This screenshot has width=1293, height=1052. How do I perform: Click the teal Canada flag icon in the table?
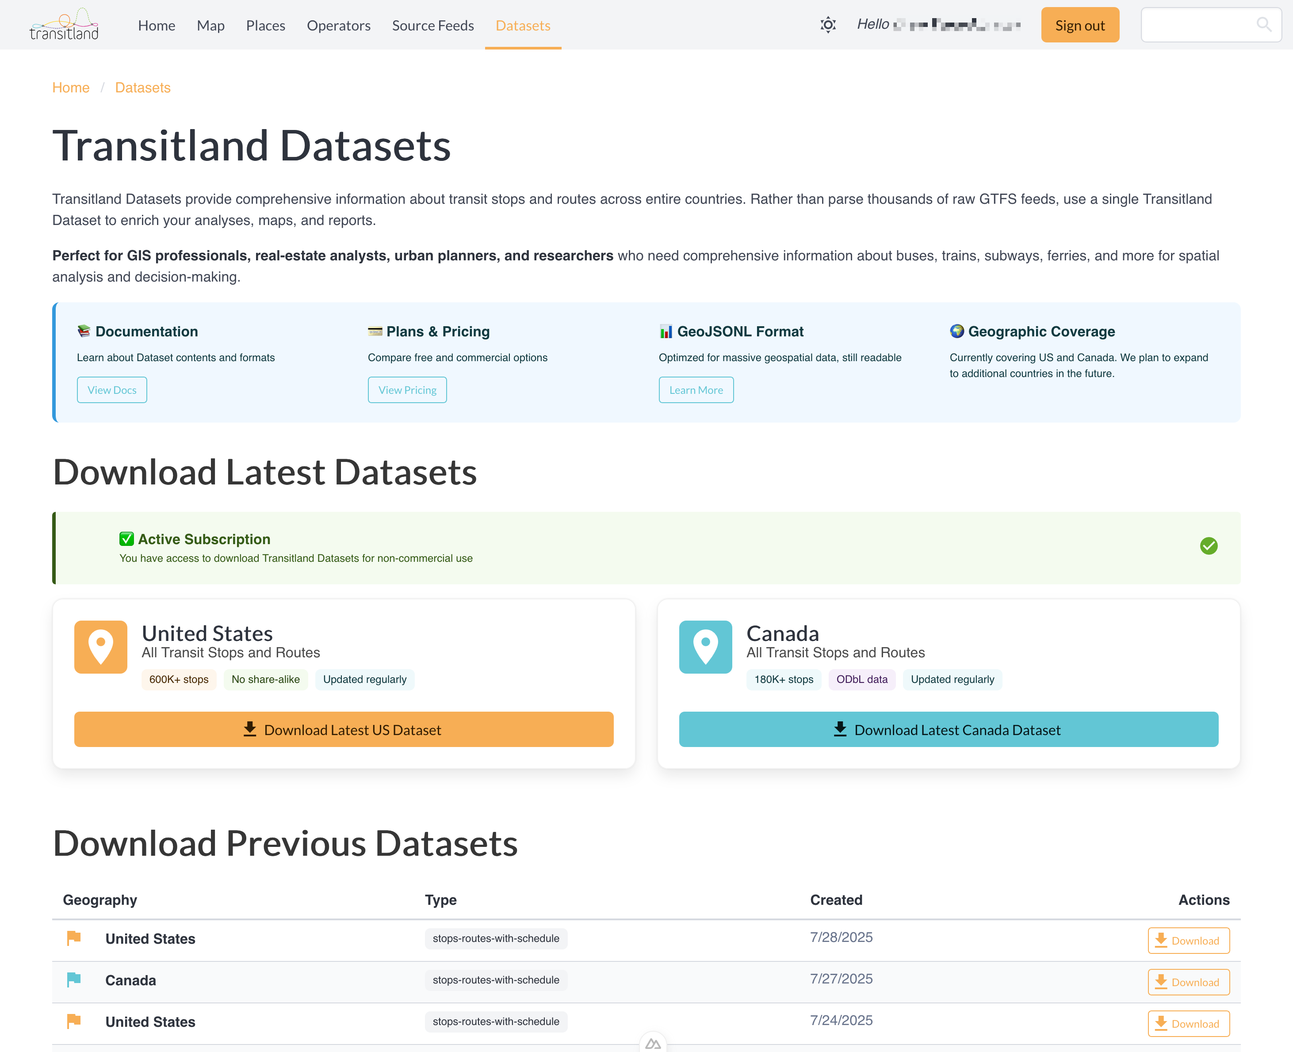click(x=74, y=980)
